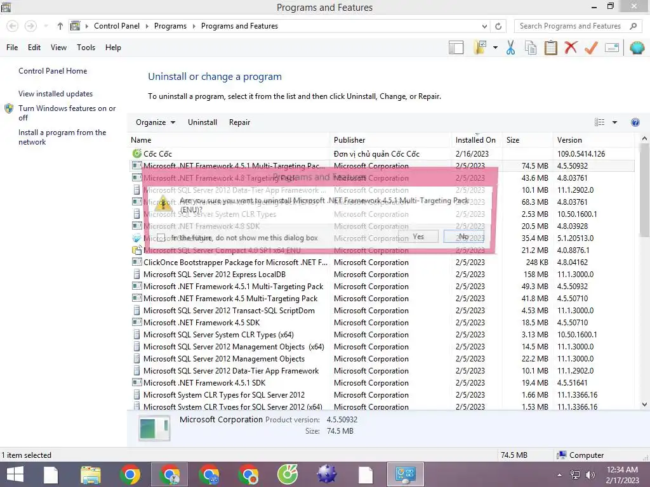Screen dimensions: 650x487
Task: Click inside Search Programs and Features box
Action: pyautogui.click(x=570, y=26)
